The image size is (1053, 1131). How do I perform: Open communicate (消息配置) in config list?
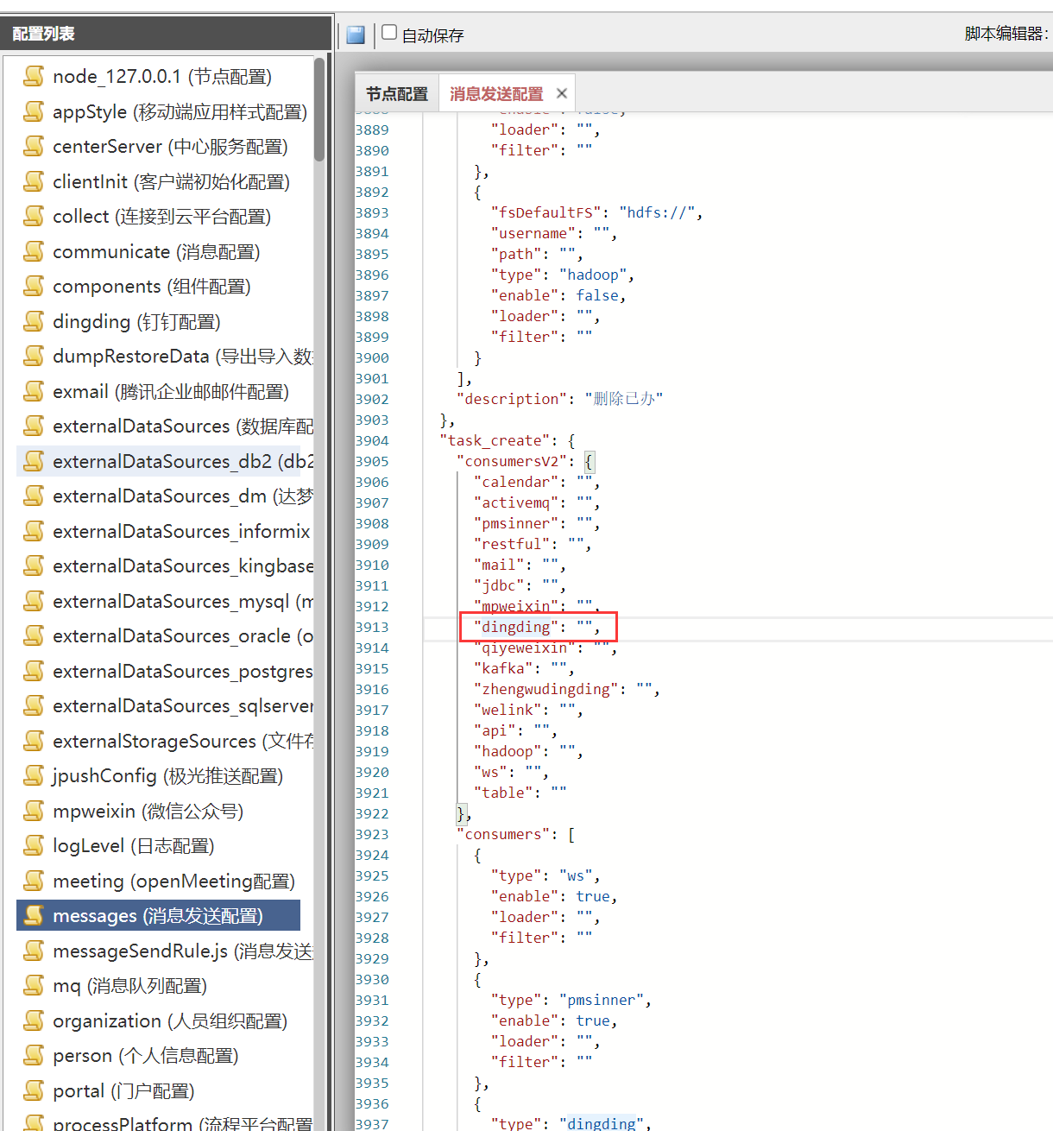coord(156,251)
